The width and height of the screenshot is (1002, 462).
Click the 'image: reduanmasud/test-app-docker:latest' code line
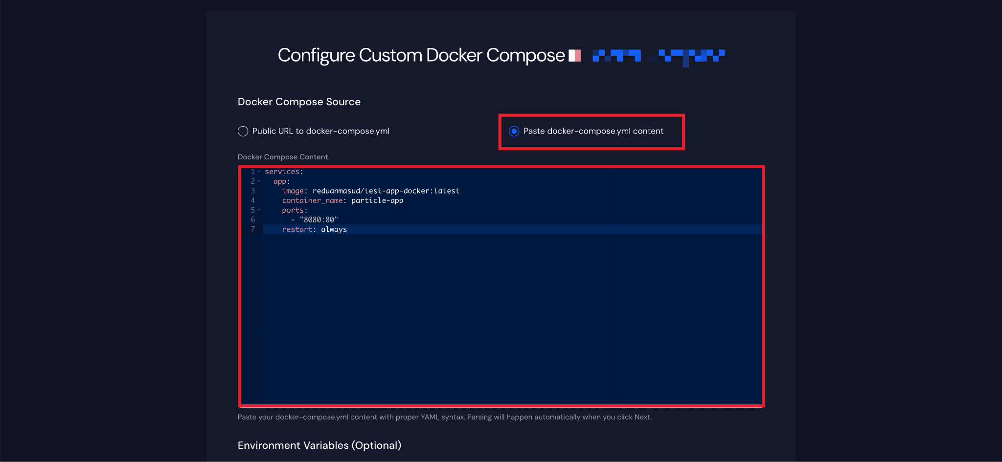tap(371, 191)
